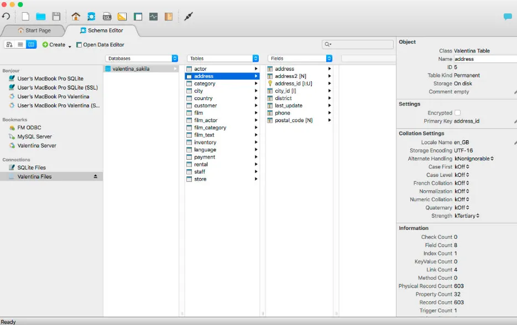Open the Start Page home toolbar icon

pos(76,16)
